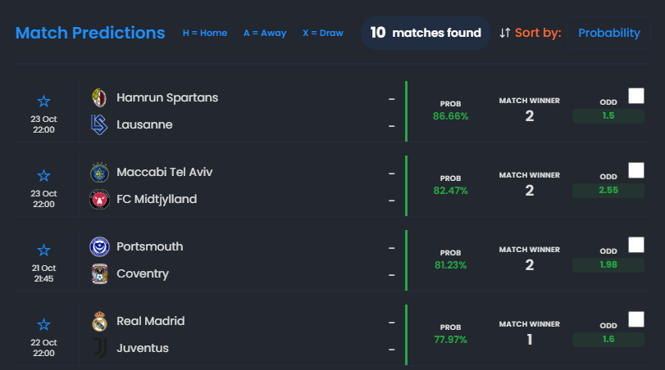Click the Hamrun Spartans club crest
The height and width of the screenshot is (370, 665).
(x=99, y=97)
